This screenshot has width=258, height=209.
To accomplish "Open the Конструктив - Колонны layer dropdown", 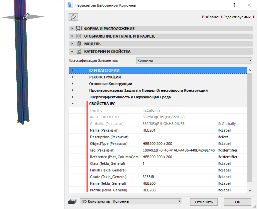I will (x=130, y=201).
